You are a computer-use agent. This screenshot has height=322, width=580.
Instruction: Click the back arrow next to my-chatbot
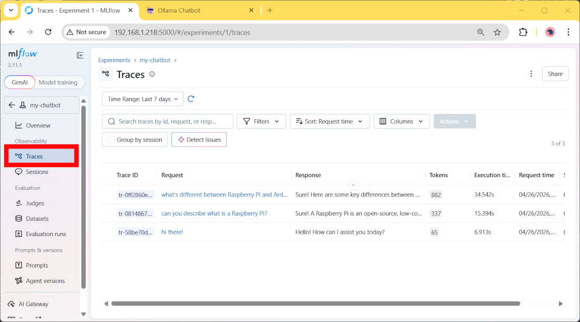click(x=12, y=105)
